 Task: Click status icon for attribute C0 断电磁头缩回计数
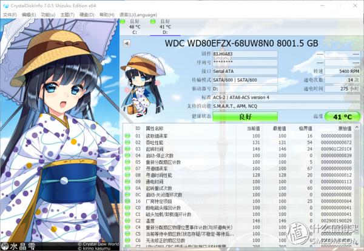[x=127, y=207]
